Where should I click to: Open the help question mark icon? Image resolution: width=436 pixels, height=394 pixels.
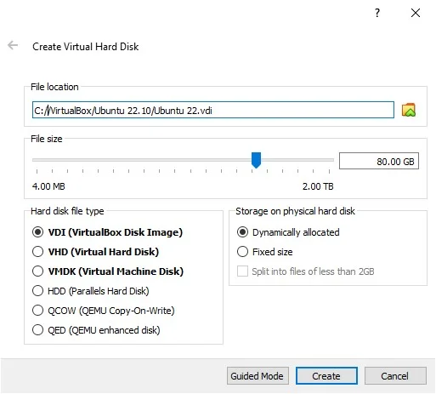coord(377,13)
